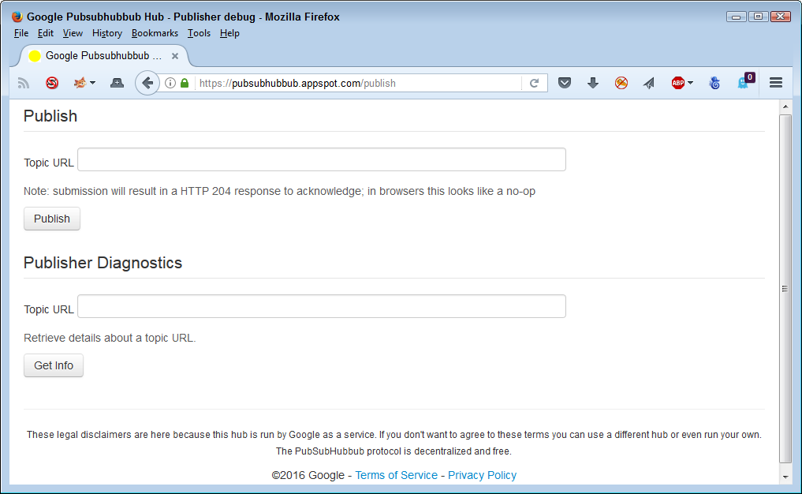
Task: Open the Tools menu
Action: click(199, 33)
